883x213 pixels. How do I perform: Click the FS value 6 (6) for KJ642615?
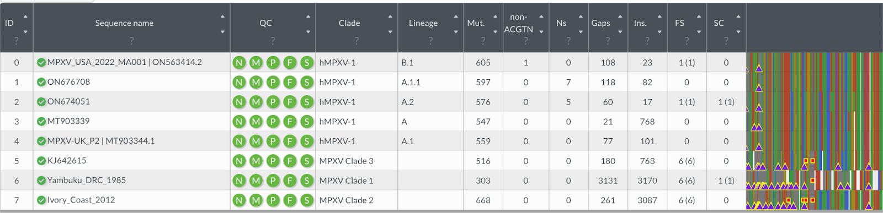(x=687, y=161)
